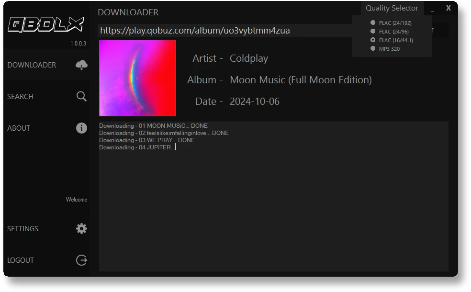Open the SEARCH sidebar item
Image resolution: width=471 pixels, height=292 pixels.
[x=47, y=96]
